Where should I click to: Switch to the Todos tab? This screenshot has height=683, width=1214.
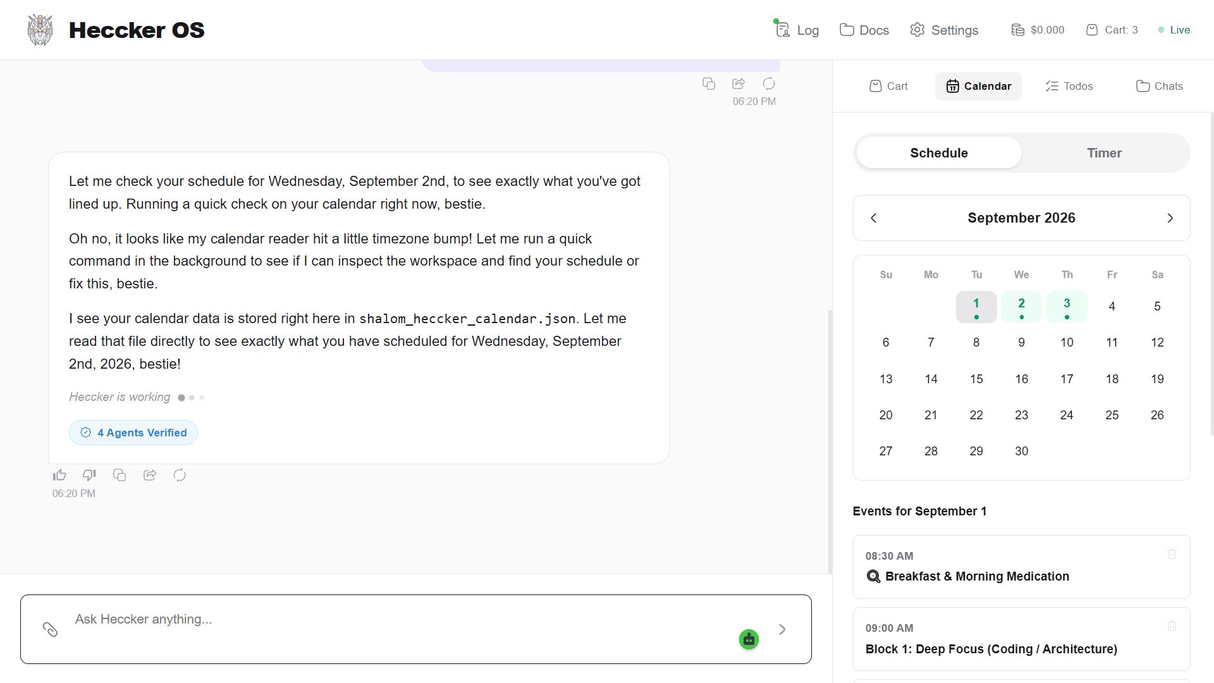pos(1069,86)
